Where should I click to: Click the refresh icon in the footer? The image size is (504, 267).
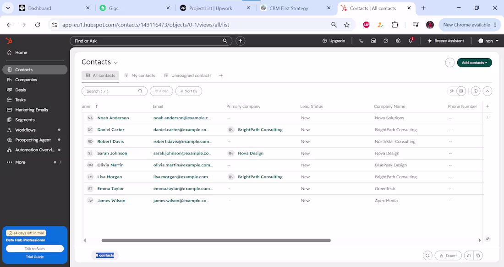click(427, 256)
